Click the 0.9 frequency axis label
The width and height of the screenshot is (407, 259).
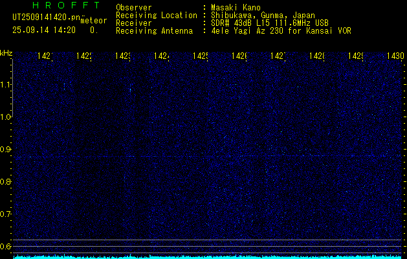tap(6, 150)
